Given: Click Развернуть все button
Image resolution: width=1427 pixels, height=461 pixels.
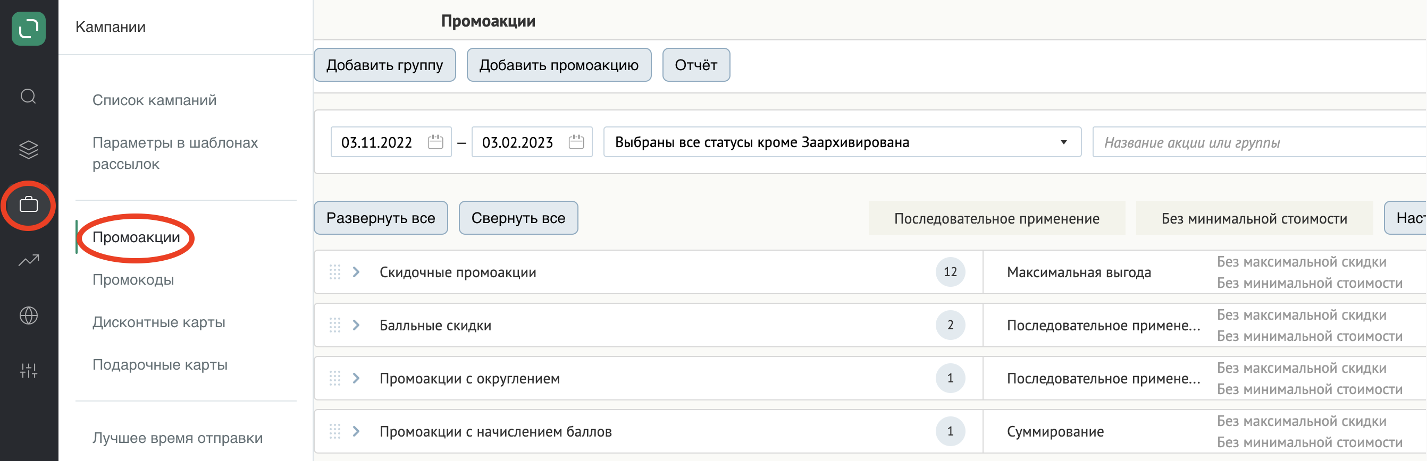Looking at the screenshot, I should pyautogui.click(x=381, y=218).
